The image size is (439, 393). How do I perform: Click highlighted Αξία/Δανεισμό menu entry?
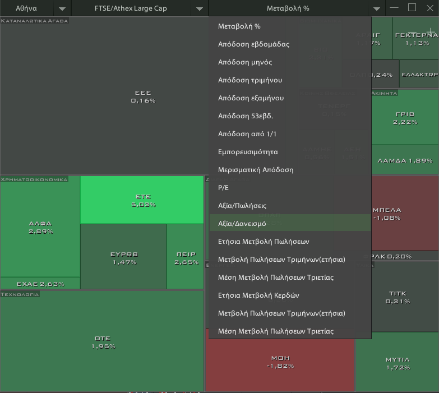pos(290,223)
